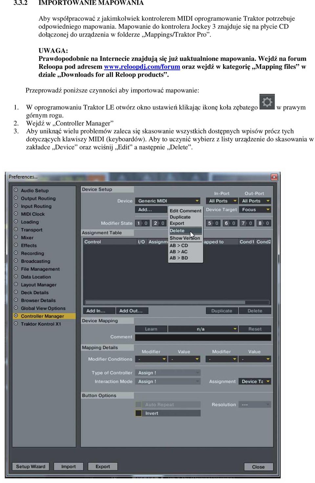Select Deck Details preferences
The image size is (315, 483).
point(35,292)
